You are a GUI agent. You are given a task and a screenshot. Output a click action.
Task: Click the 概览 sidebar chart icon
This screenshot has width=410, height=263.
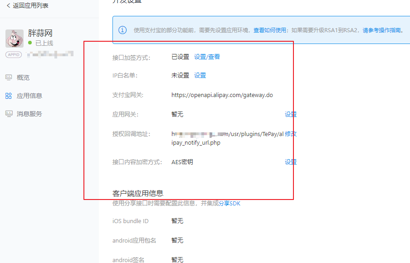9,78
